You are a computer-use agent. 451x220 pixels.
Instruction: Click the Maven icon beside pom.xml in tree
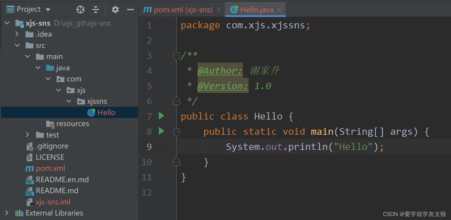(30, 168)
